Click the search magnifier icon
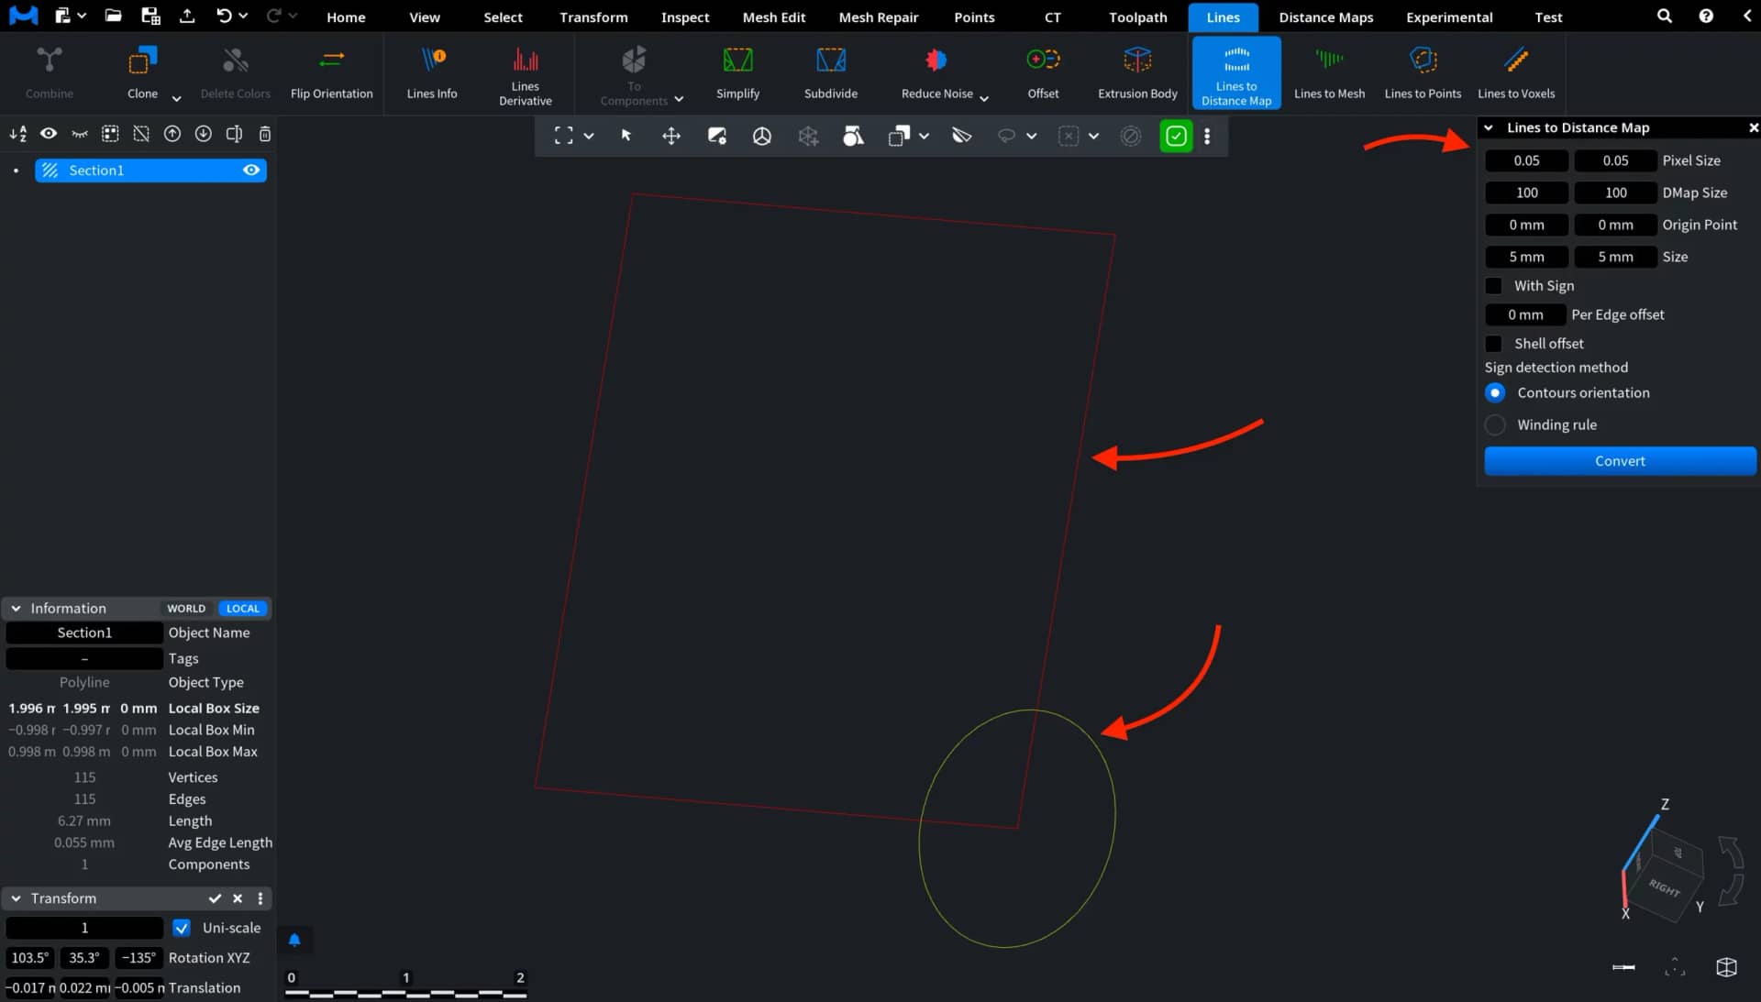 (x=1664, y=16)
